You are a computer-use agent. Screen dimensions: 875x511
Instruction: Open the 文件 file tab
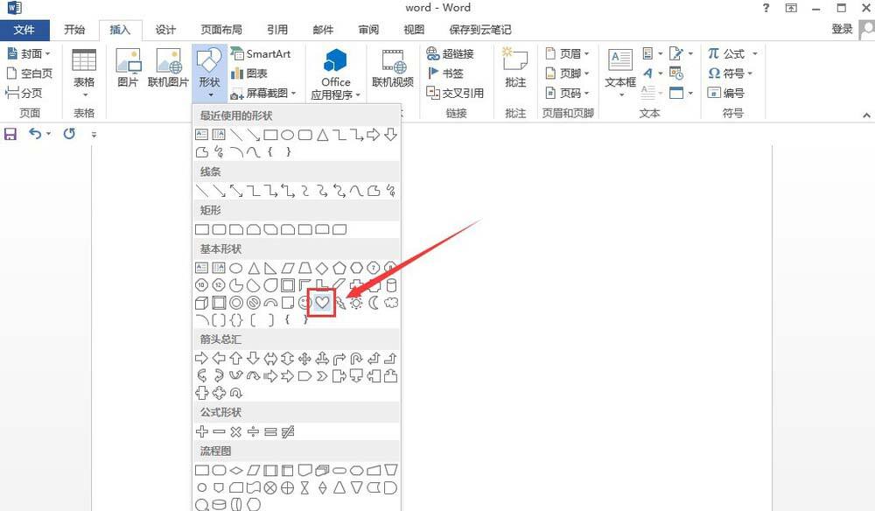[x=24, y=30]
